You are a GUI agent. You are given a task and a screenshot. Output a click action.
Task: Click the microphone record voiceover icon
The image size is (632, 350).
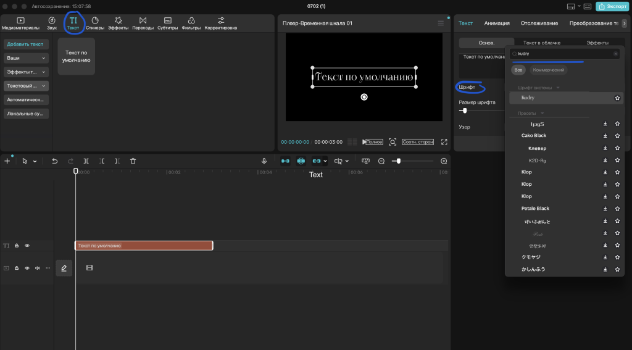[264, 161]
